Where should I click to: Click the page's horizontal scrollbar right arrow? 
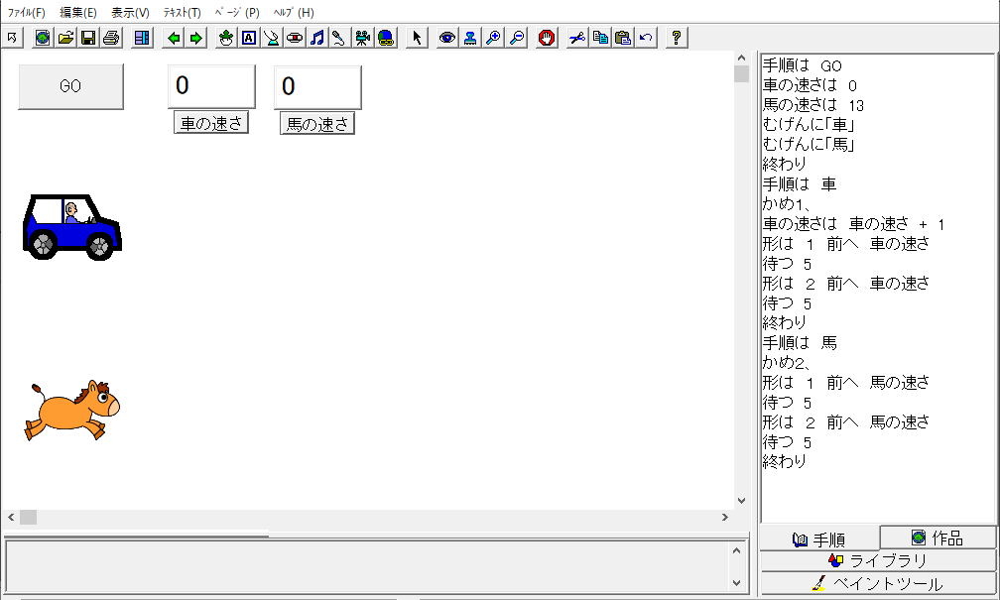click(725, 517)
